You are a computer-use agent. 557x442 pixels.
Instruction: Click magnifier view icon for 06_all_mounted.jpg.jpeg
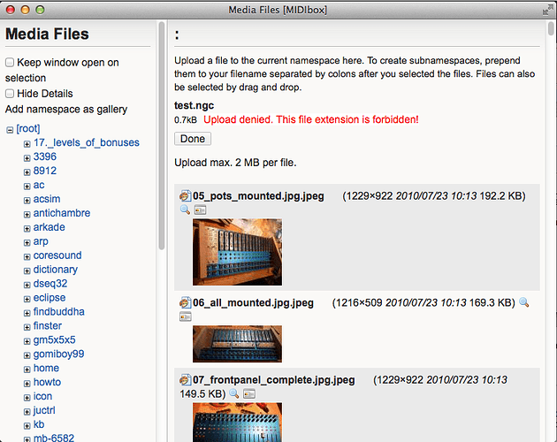(x=524, y=302)
